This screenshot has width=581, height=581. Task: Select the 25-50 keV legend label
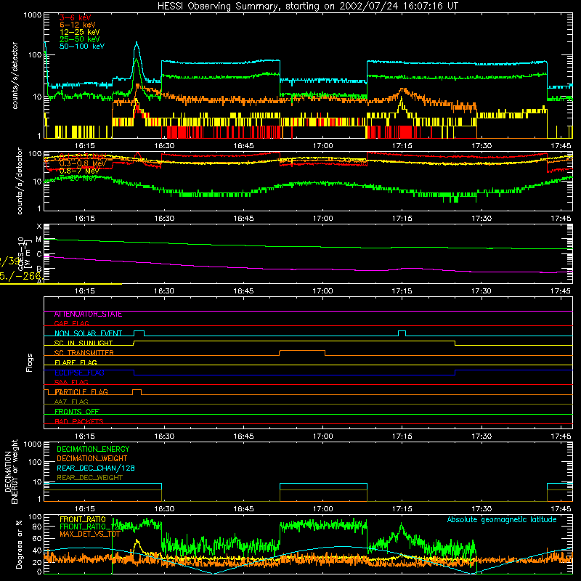pos(80,39)
